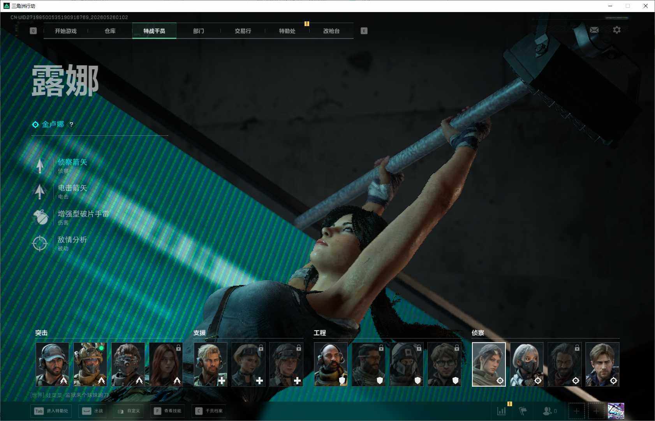The height and width of the screenshot is (421, 655).
Task: Open the 仓库 tab
Action: [110, 31]
